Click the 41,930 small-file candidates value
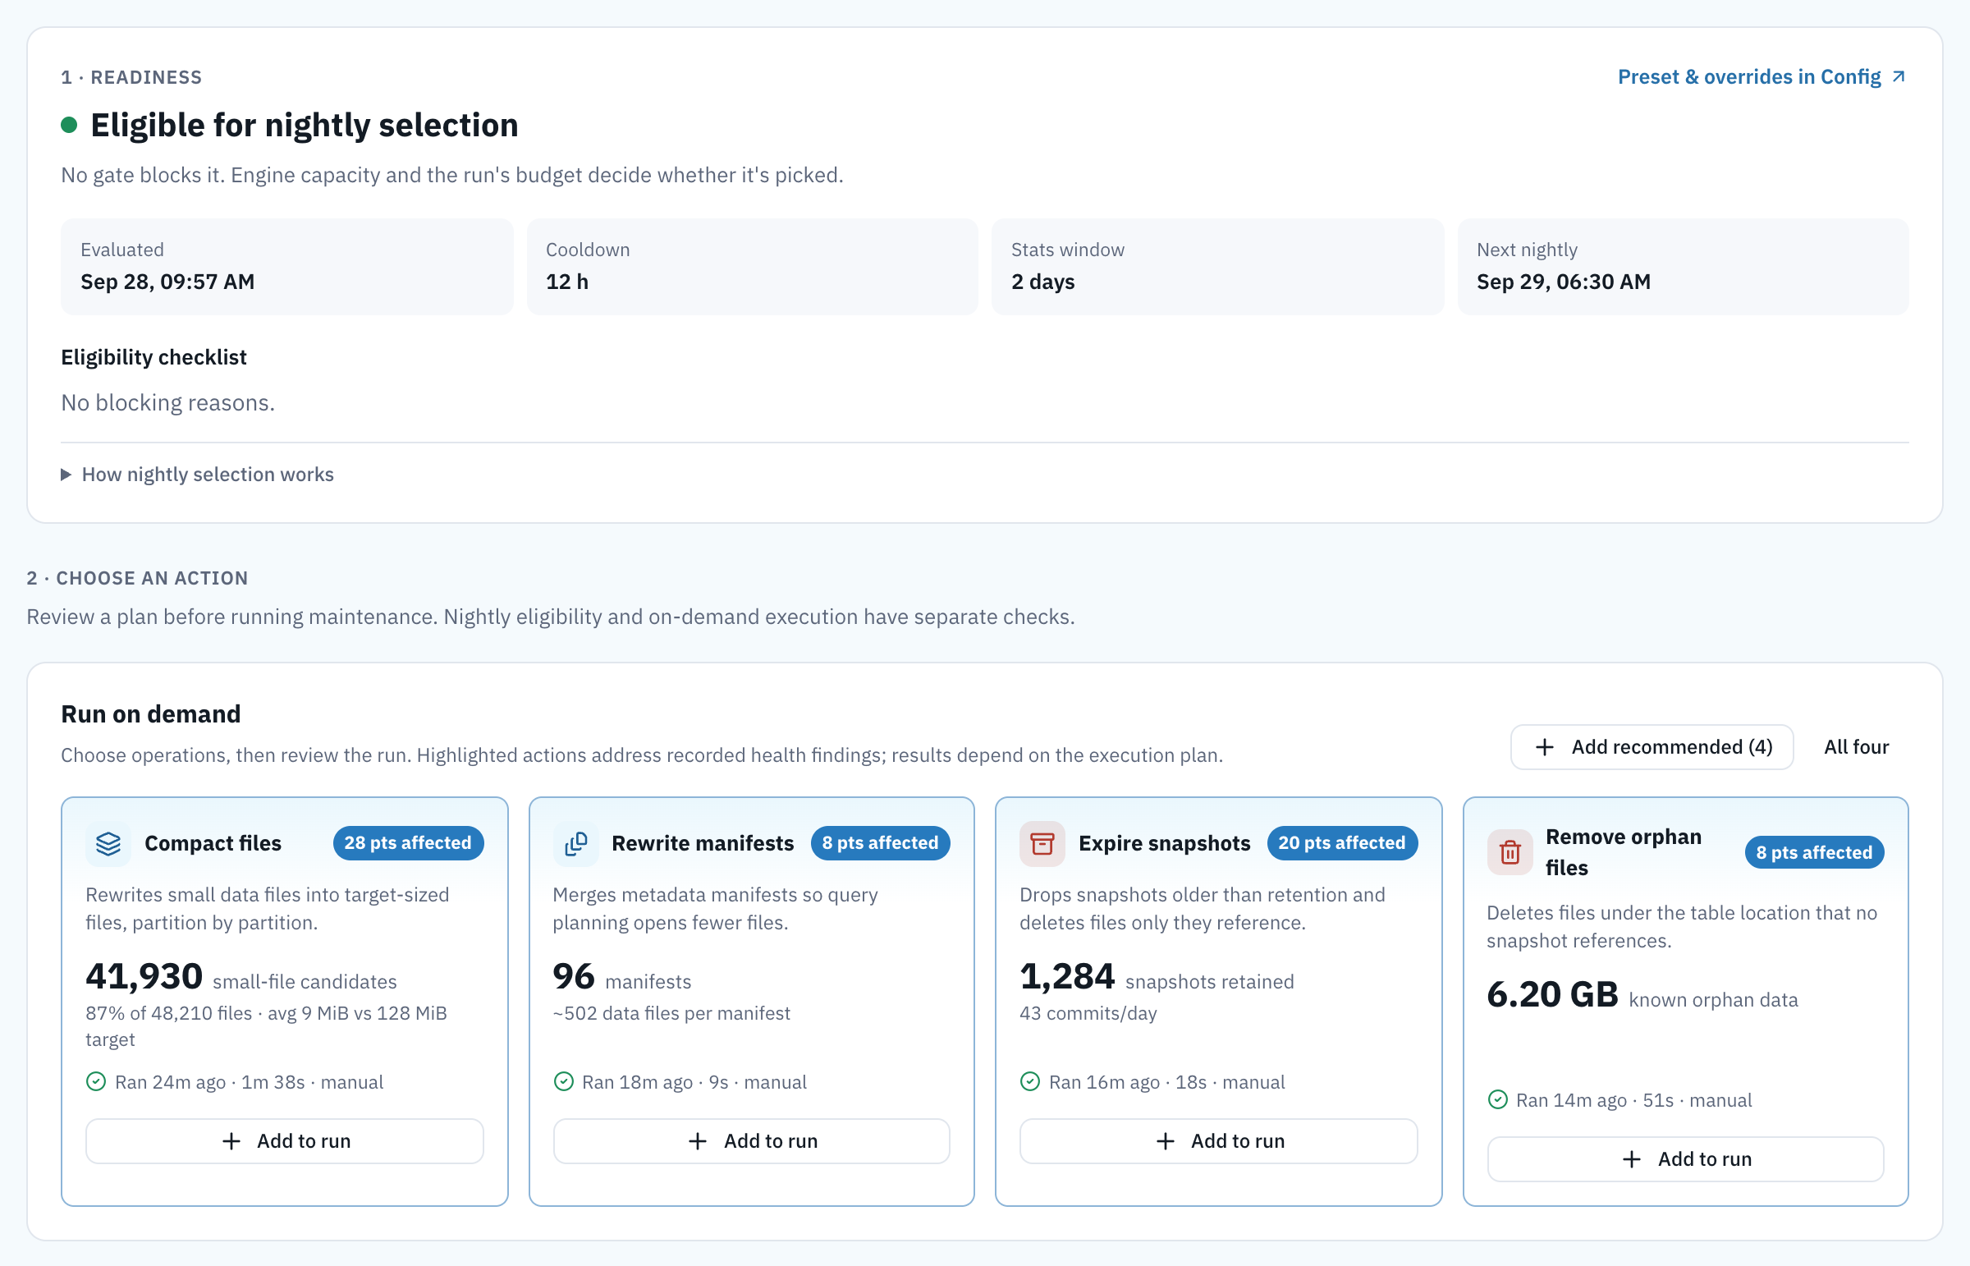The image size is (1970, 1266). [241, 978]
